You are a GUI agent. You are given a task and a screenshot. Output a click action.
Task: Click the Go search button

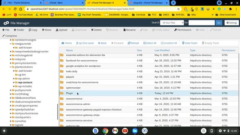tap(219, 22)
